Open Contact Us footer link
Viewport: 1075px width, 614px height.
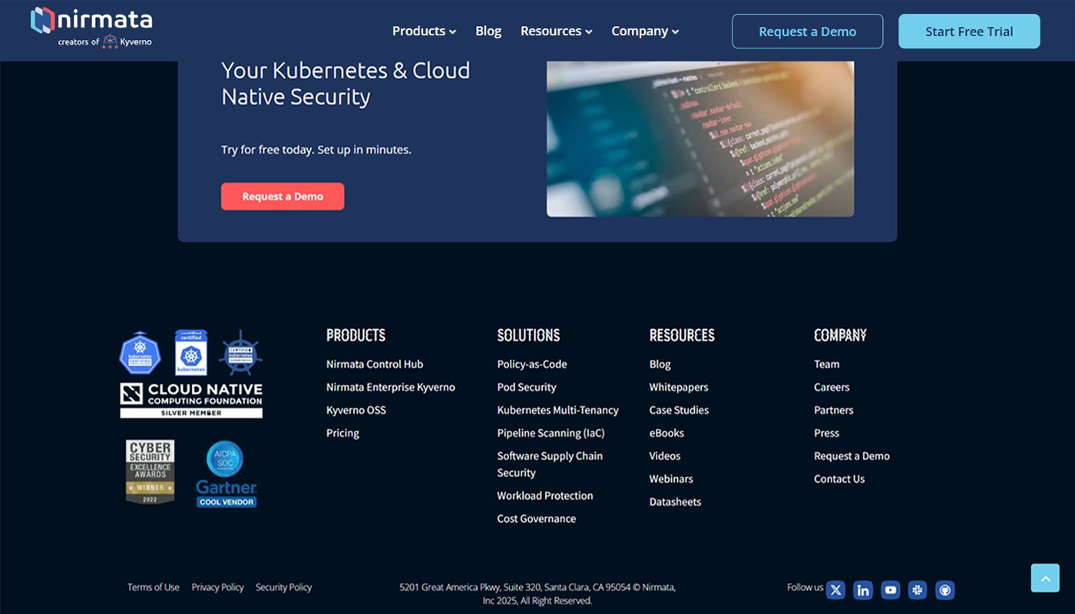(x=839, y=479)
